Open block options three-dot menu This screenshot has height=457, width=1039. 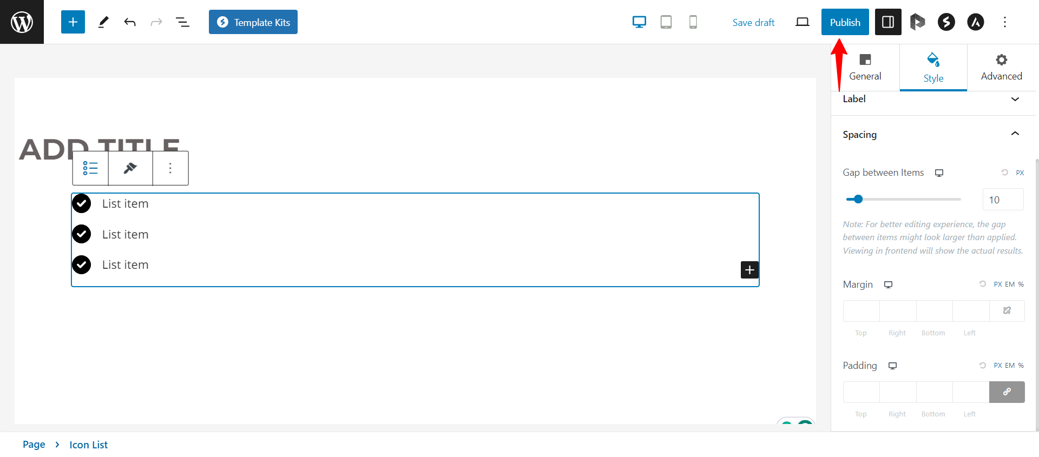[x=170, y=168]
